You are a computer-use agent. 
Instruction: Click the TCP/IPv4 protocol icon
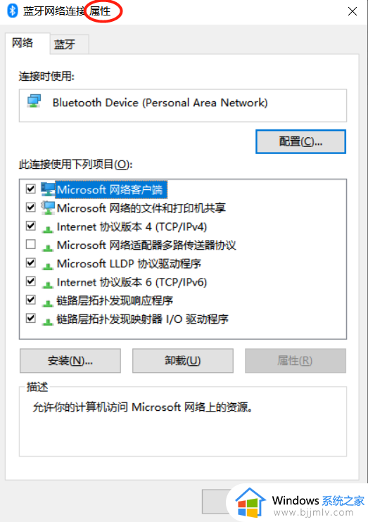pyautogui.click(x=48, y=229)
